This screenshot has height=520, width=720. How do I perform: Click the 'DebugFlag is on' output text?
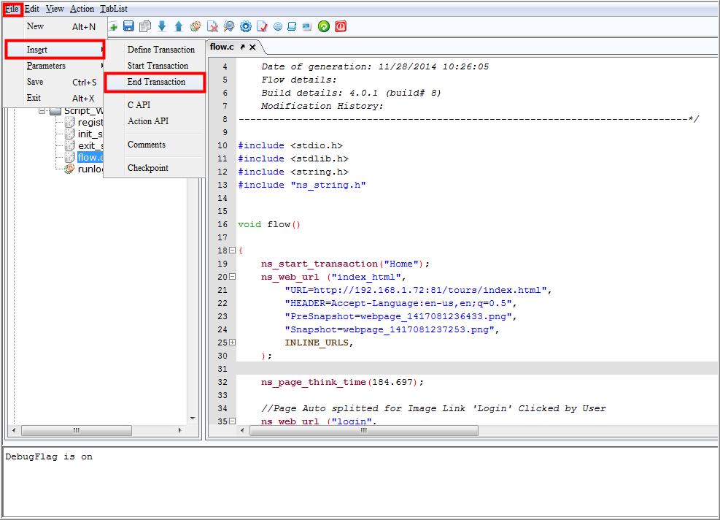[x=49, y=456]
